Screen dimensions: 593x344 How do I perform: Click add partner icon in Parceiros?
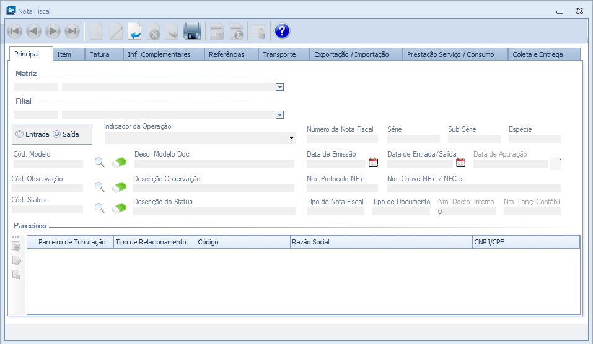coord(16,247)
